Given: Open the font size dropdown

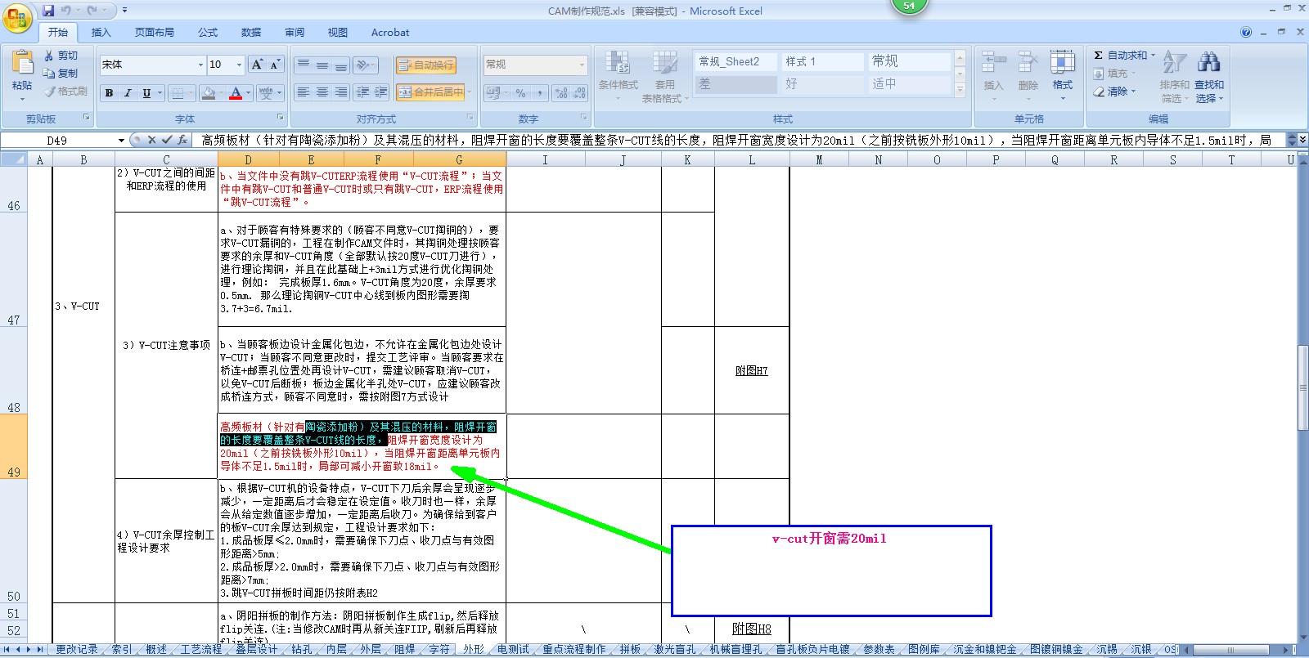Looking at the screenshot, I should click(x=239, y=65).
